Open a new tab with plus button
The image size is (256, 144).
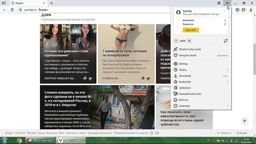point(52,3)
